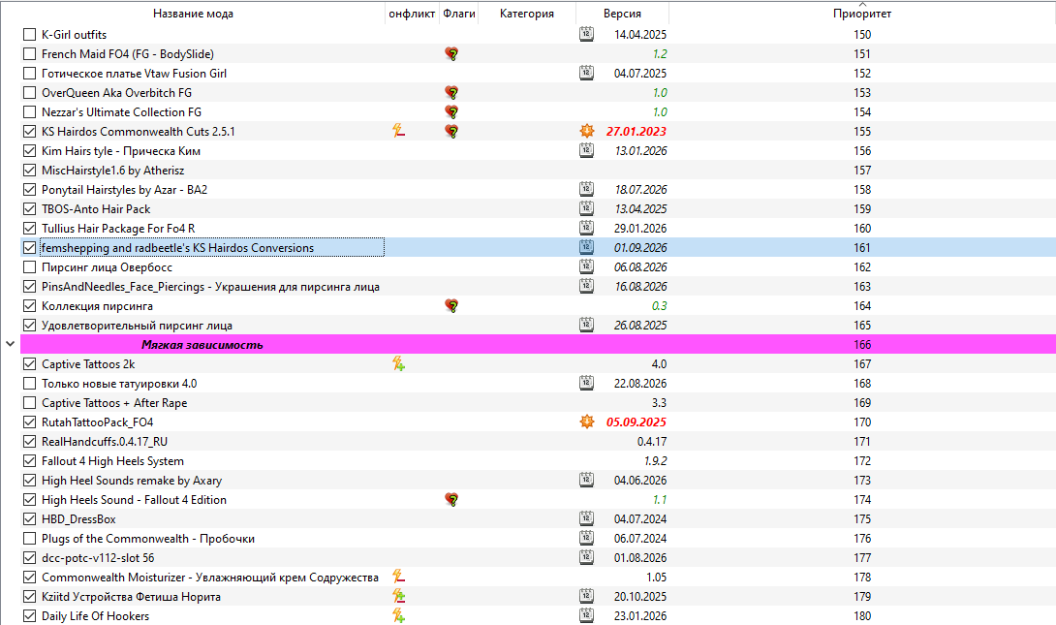This screenshot has width=1056, height=625.
Task: Disable the Fallout 4 High Heels System checkbox
Action: 30,461
